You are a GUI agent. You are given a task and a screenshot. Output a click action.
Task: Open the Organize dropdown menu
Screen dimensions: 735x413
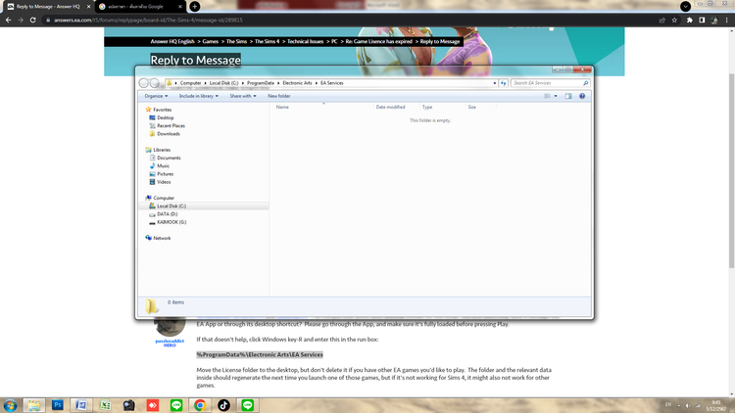coord(155,96)
